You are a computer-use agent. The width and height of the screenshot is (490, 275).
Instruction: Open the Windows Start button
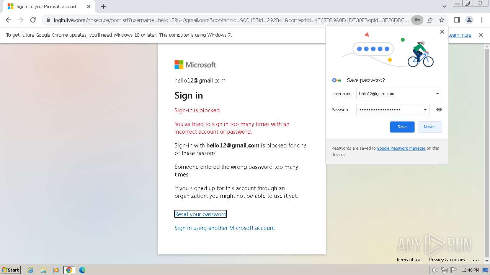point(10,270)
